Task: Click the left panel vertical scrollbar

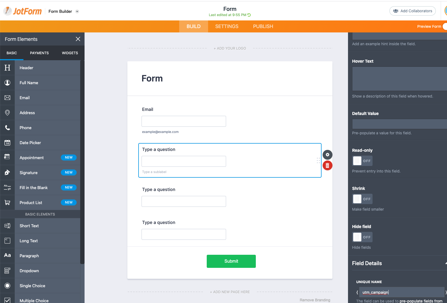Action: (x=82, y=163)
